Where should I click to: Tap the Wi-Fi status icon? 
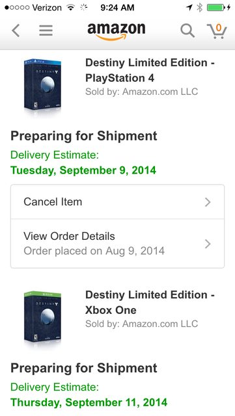71,8
